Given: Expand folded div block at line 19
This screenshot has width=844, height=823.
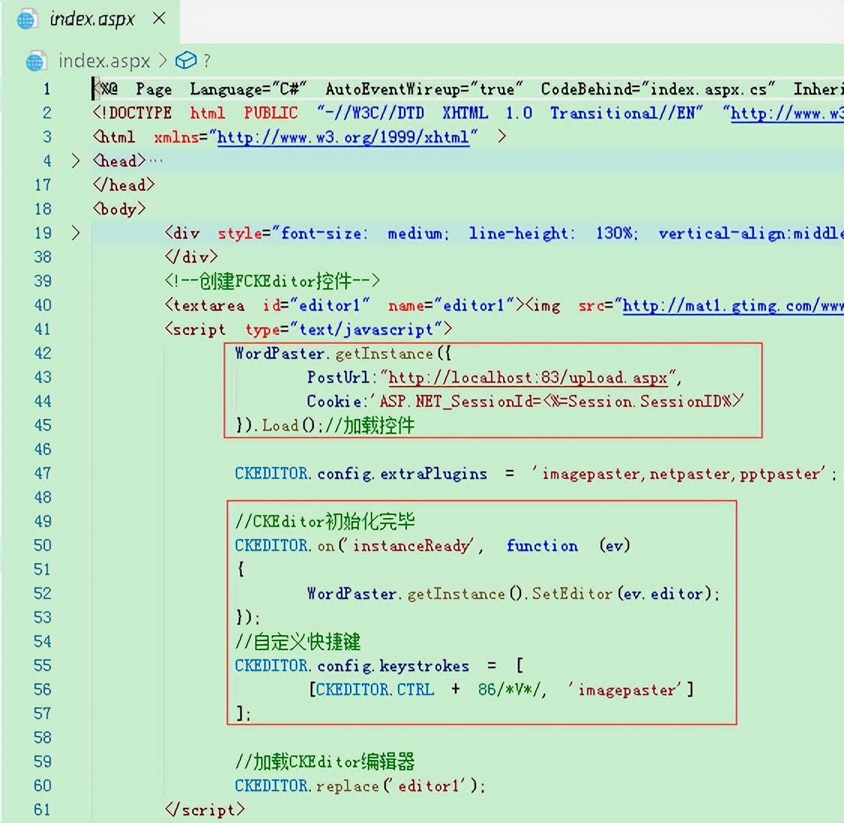Looking at the screenshot, I should pyautogui.click(x=75, y=233).
